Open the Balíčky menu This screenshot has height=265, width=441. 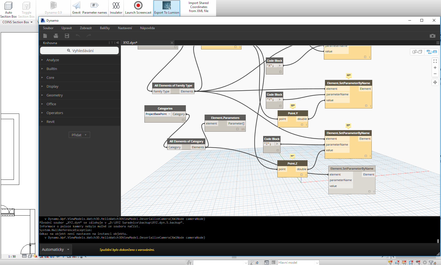[105, 28]
